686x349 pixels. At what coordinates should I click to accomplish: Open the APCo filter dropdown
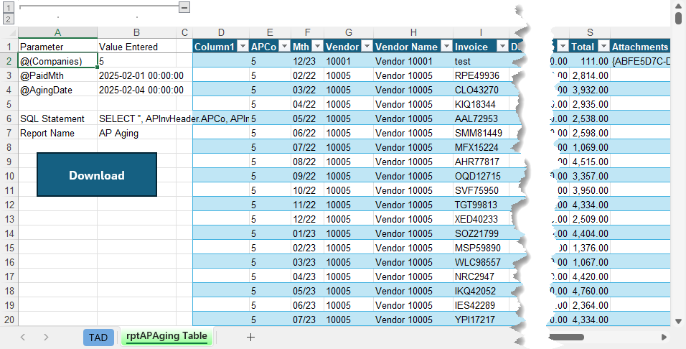(284, 47)
